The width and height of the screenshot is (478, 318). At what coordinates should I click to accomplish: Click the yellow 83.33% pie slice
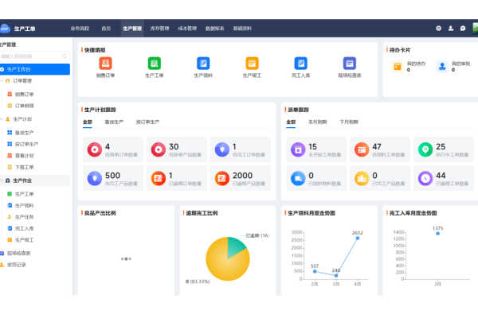pos(224,265)
